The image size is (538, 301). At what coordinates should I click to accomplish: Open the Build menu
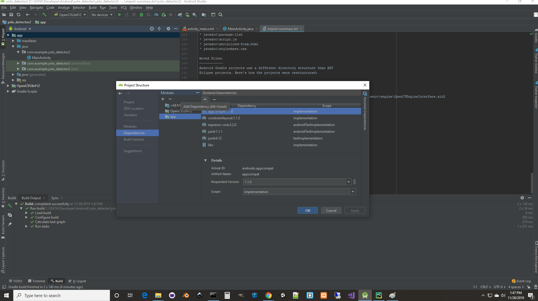[93, 8]
